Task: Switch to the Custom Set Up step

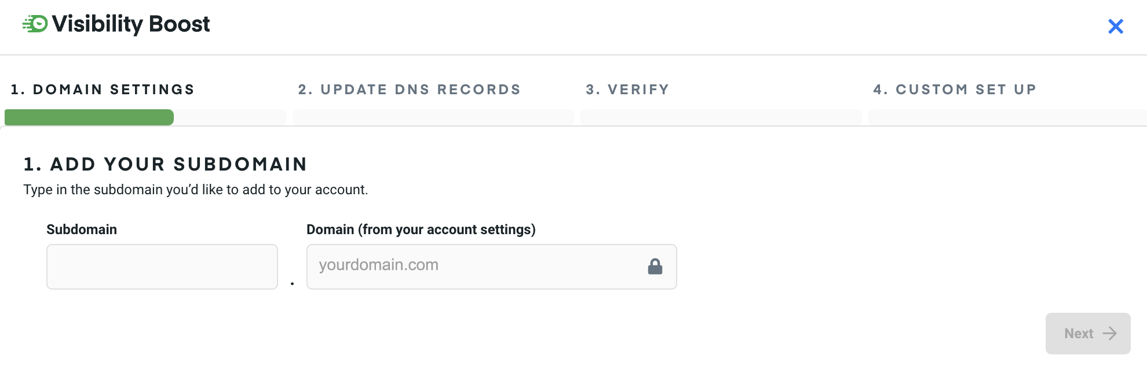Action: click(x=954, y=90)
